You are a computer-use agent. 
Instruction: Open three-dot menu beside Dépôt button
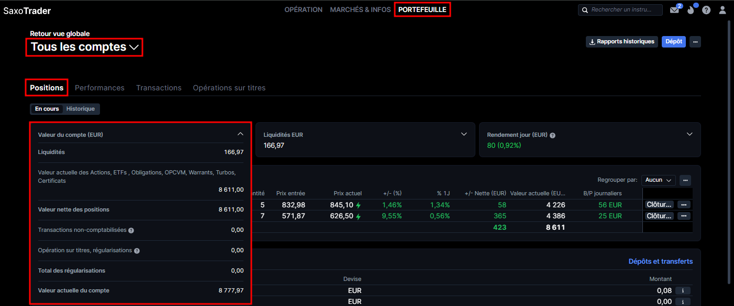(x=695, y=42)
